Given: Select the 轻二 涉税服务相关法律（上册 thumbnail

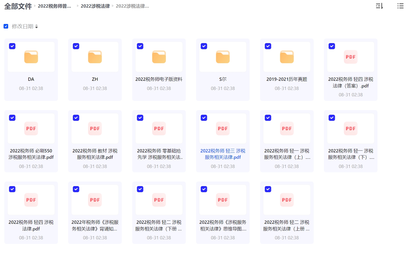Looking at the screenshot, I should pos(287,200).
